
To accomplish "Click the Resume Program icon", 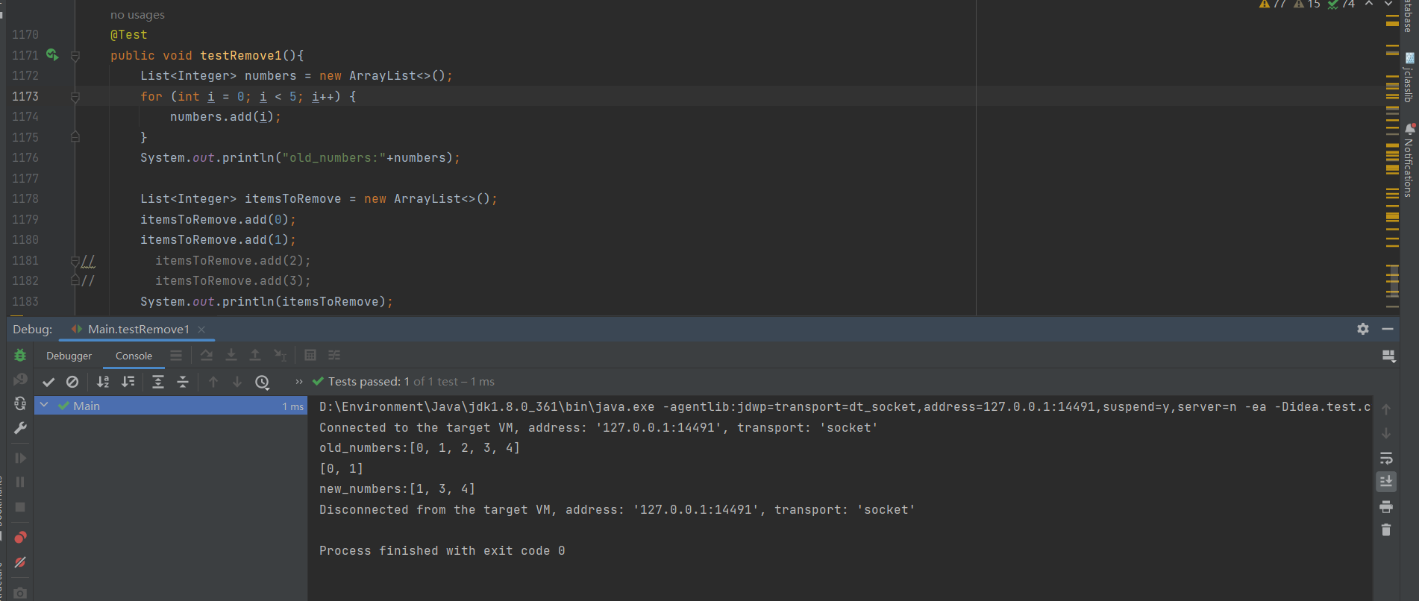I will pyautogui.click(x=20, y=458).
